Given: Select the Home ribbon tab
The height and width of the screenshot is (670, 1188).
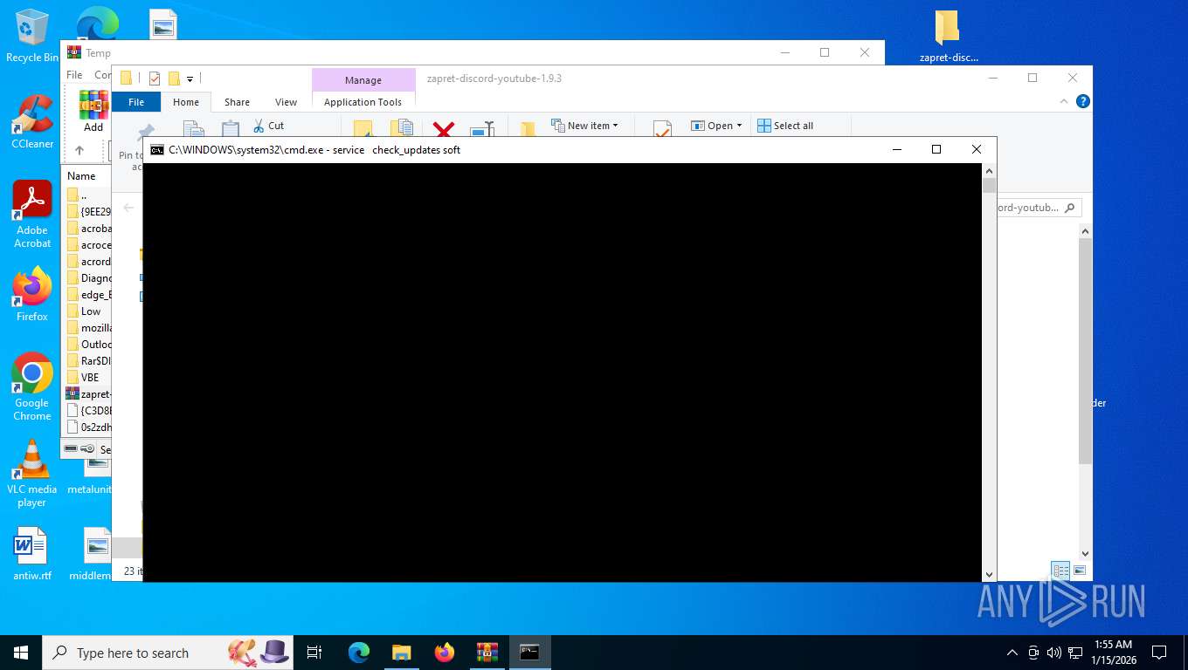Looking at the screenshot, I should 186,102.
